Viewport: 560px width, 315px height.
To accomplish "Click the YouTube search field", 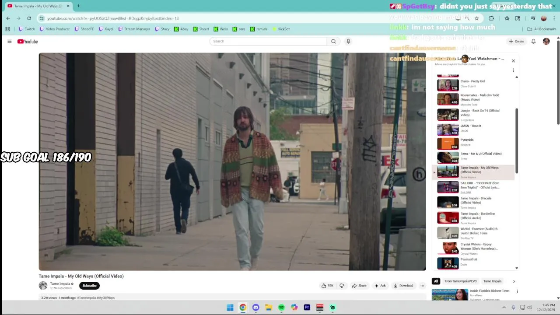I will [268, 41].
